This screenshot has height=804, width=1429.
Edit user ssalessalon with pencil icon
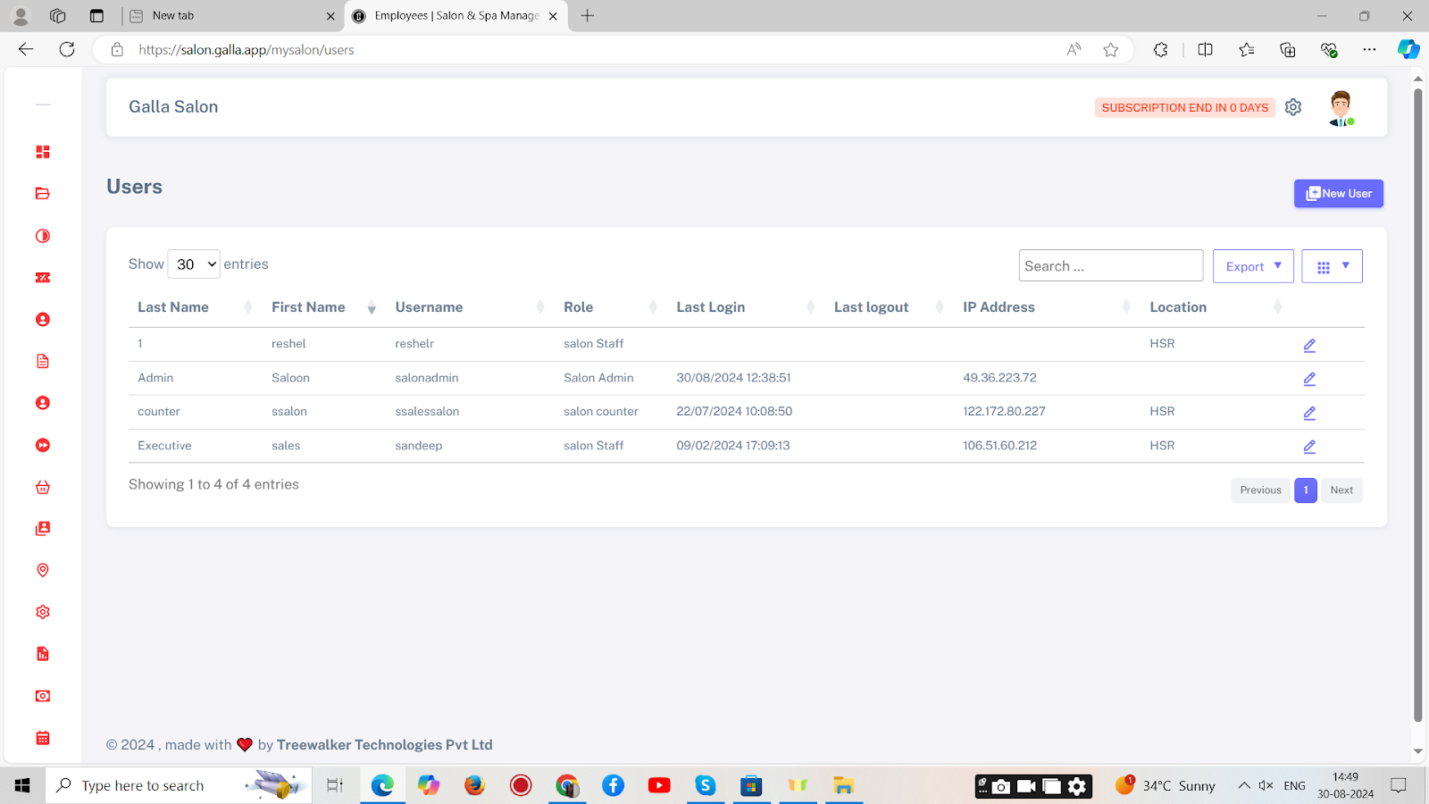click(1309, 413)
